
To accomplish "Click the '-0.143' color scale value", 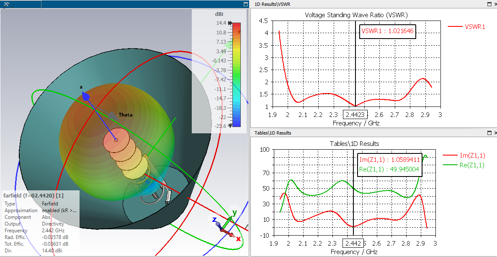I will pyautogui.click(x=220, y=61).
